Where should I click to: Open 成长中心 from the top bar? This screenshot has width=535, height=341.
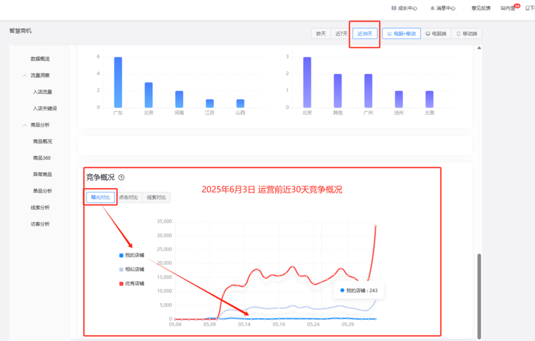click(404, 8)
